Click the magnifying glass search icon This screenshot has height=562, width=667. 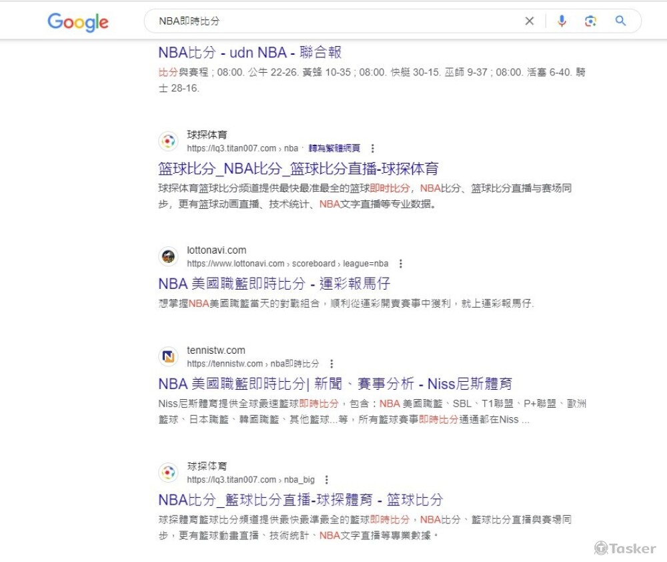[620, 21]
